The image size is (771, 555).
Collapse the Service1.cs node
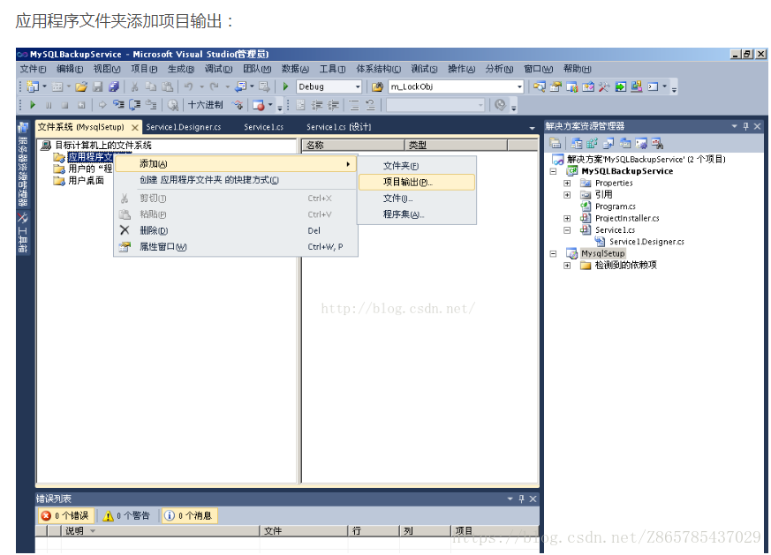coord(567,230)
